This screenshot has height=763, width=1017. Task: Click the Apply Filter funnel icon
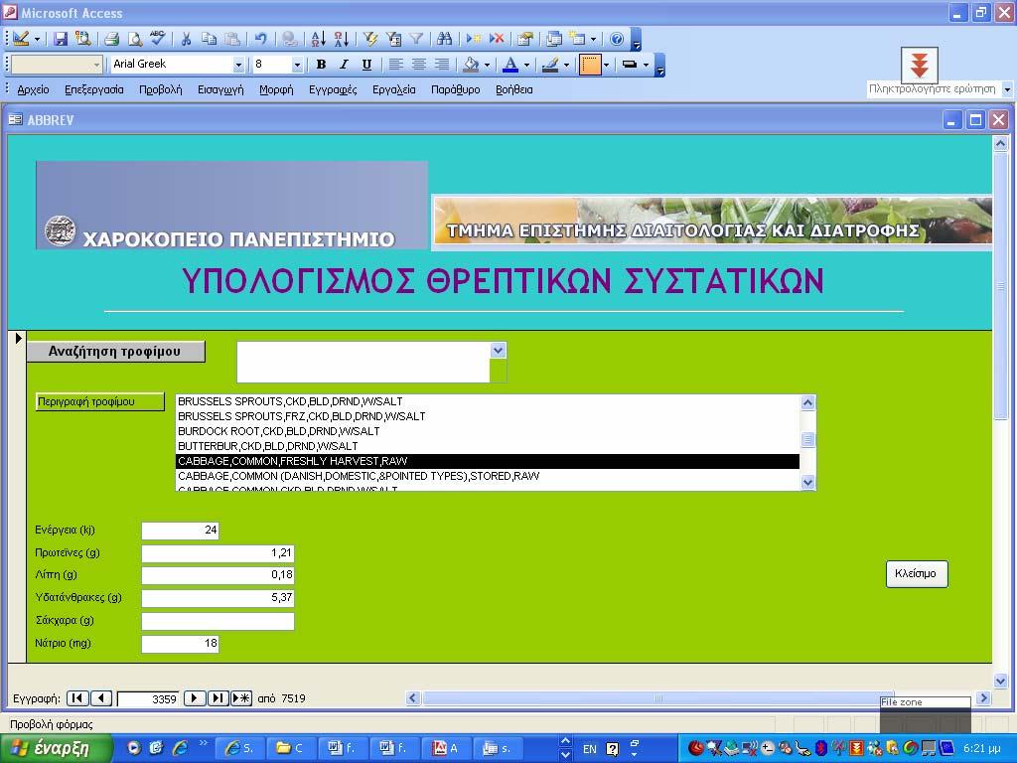click(416, 40)
